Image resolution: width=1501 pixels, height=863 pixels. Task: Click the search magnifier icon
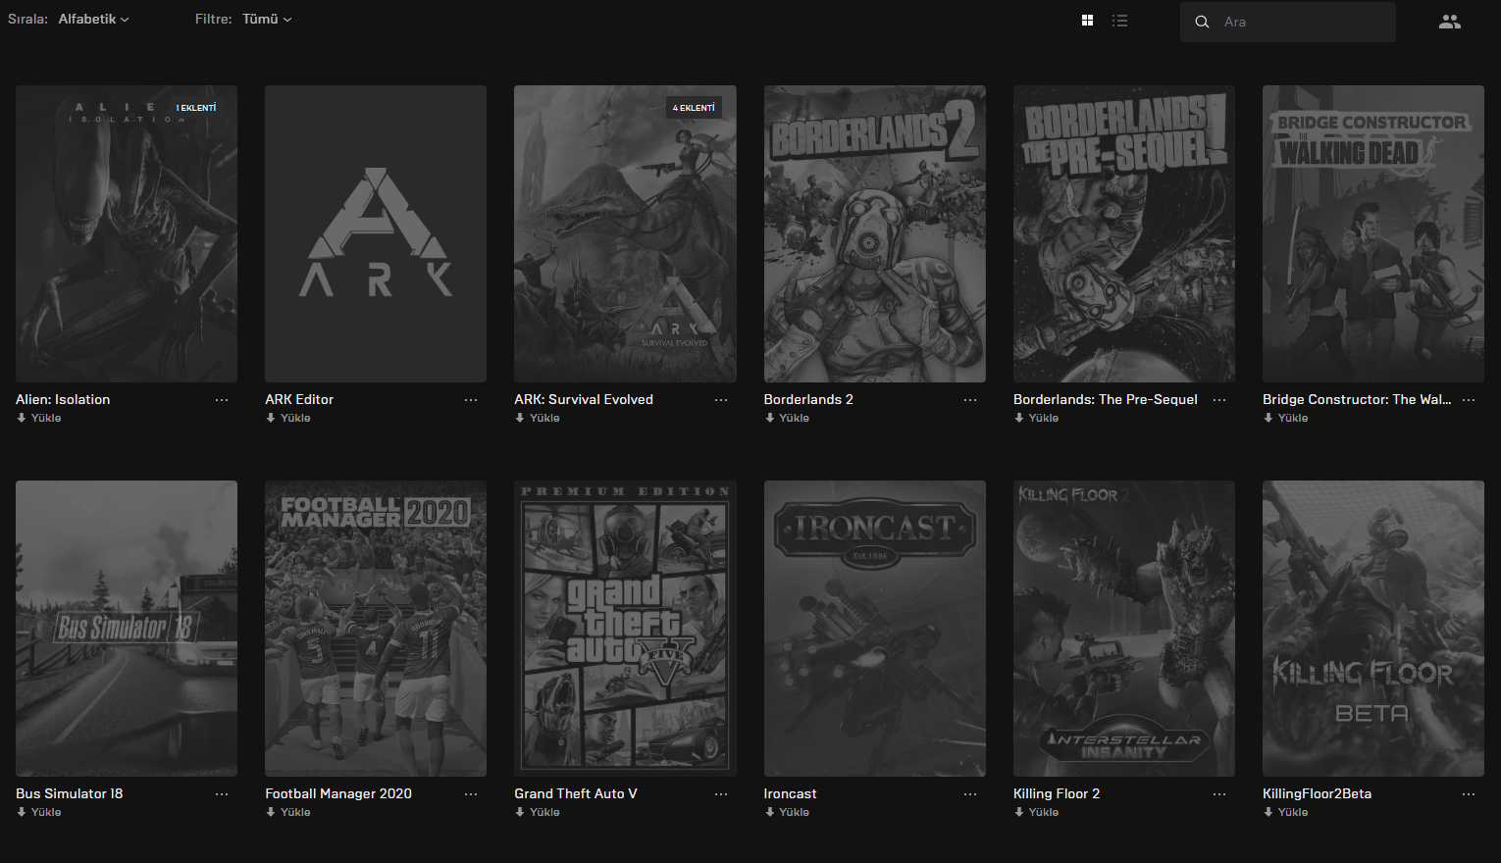pos(1202,22)
